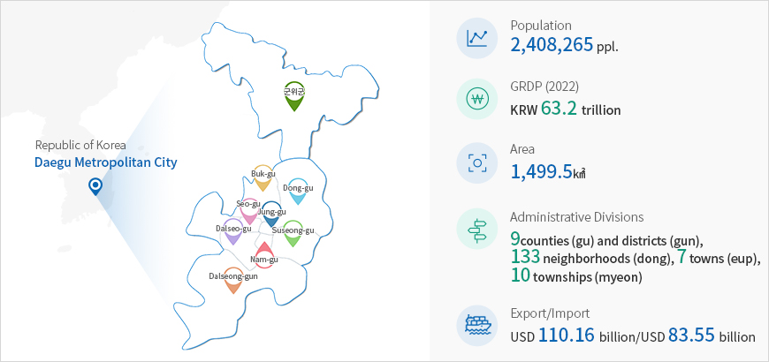Click the Area focus frame icon
Image resolution: width=769 pixels, height=362 pixels.
477,162
